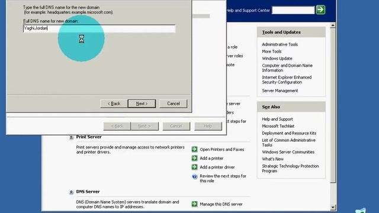
Task: Click the green arrow beside Manage this DNS server
Action: (x=195, y=204)
